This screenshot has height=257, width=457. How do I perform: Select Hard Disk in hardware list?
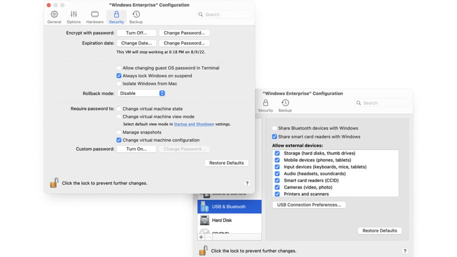pos(229,220)
